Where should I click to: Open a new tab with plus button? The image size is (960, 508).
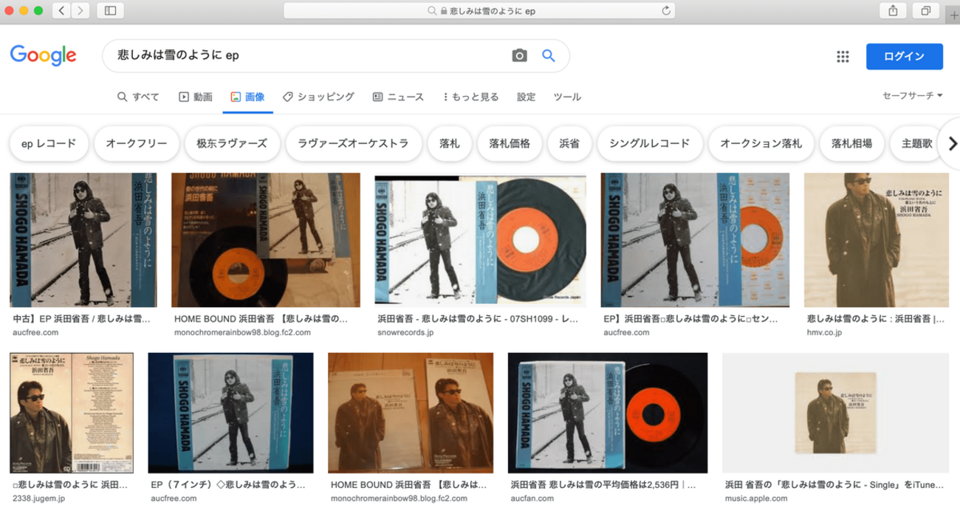point(953,15)
